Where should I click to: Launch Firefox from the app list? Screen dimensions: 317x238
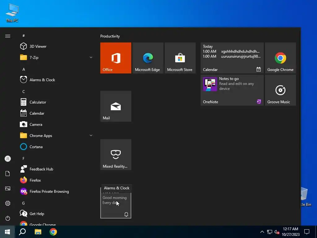click(56, 180)
